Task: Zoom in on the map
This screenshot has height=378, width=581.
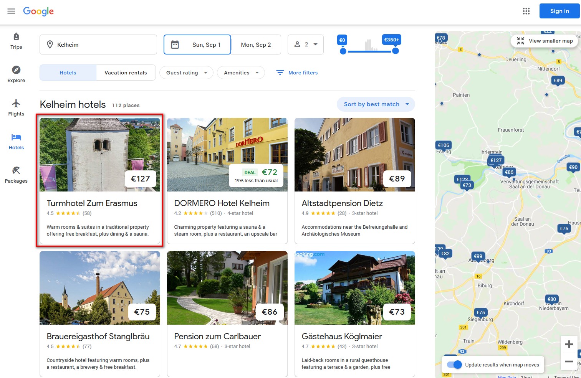Action: coord(569,344)
